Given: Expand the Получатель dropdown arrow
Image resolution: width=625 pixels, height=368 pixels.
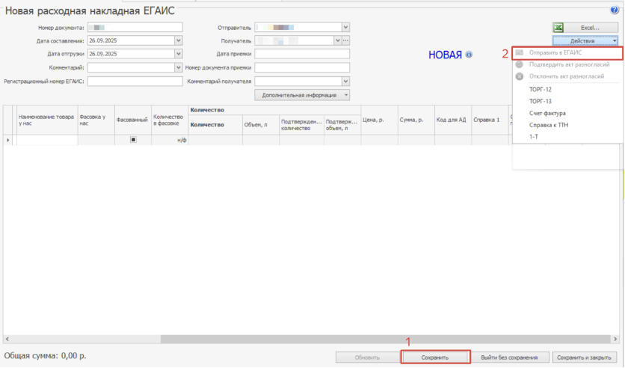Looking at the screenshot, I should 338,40.
